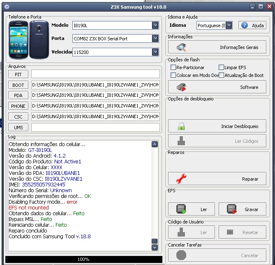Click the CSC file path field
Image resolution: width=275 pixels, height=265 pixels.
pyautogui.click(x=96, y=116)
